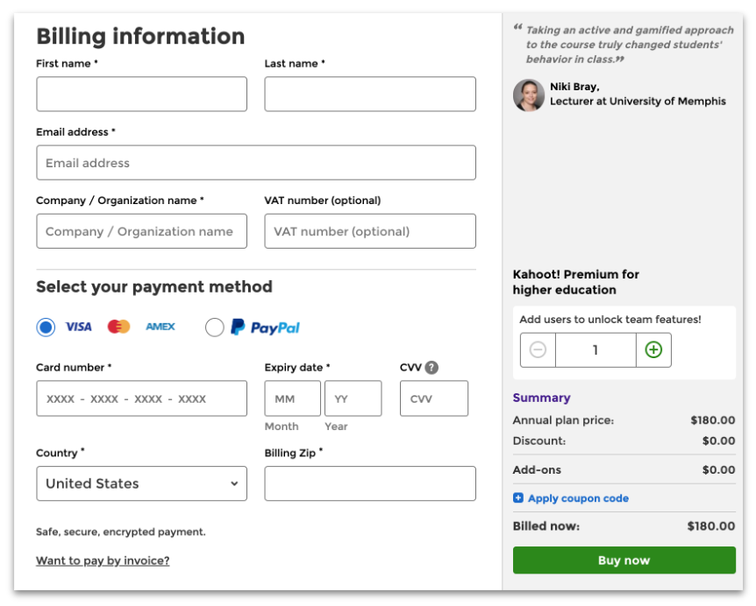Click into the Email address field
Screen dimensions: 756x606
tap(256, 163)
